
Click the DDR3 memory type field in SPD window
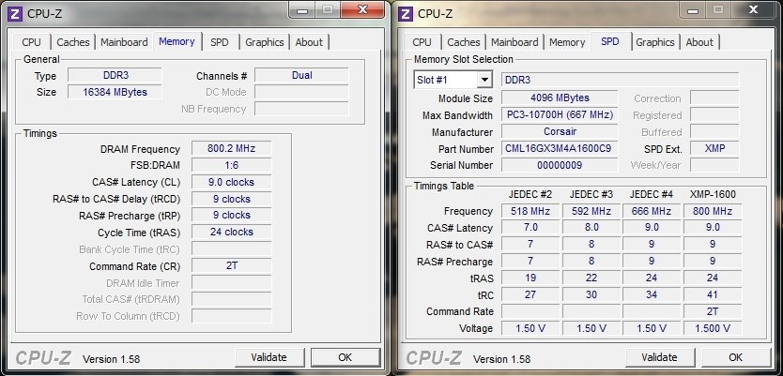(x=620, y=80)
